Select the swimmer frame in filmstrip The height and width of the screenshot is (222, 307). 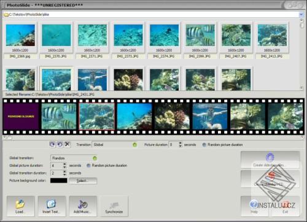(x=210, y=116)
